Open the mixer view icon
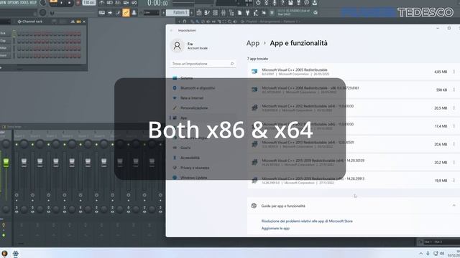The height and width of the screenshot is (258, 460). 224,13
